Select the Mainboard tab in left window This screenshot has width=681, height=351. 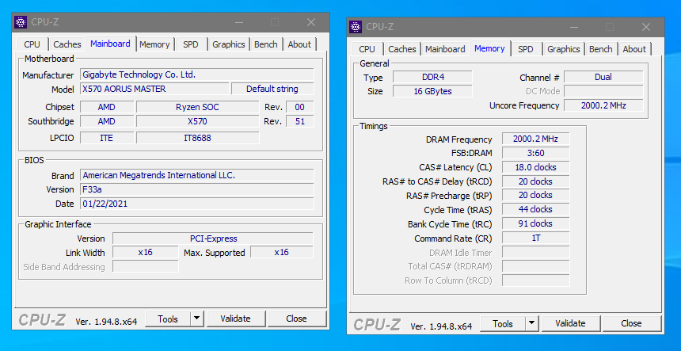point(110,44)
